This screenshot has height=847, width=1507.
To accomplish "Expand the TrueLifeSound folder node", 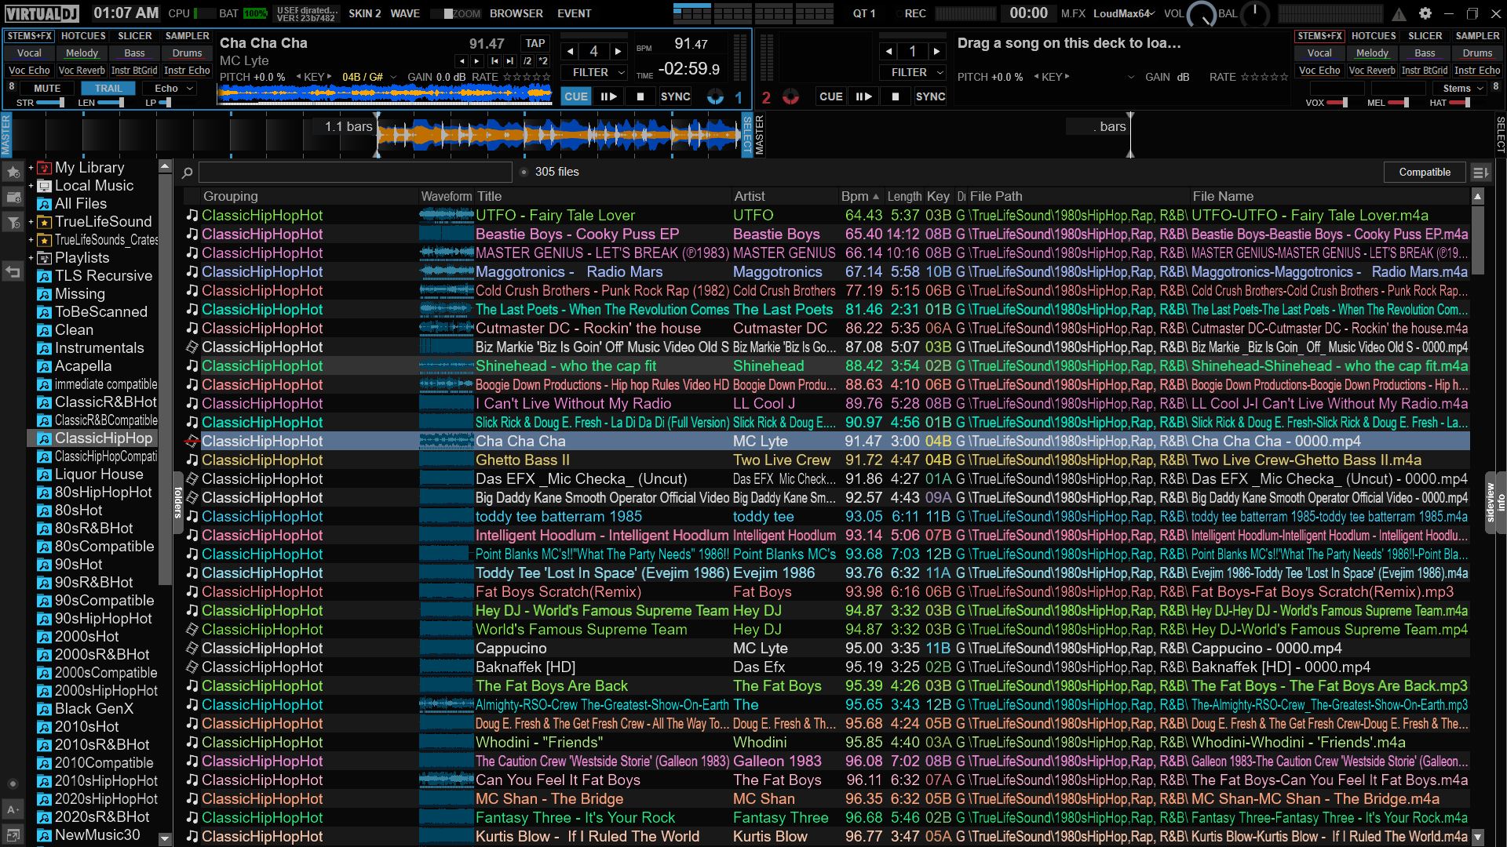I will 31,222.
